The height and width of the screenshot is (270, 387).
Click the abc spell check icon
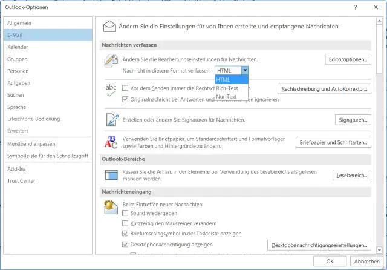(x=111, y=90)
